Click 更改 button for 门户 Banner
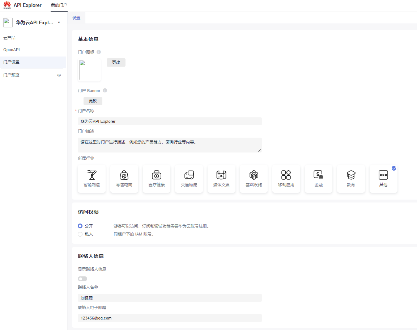Viewport: 417px width, 330px height. (93, 101)
